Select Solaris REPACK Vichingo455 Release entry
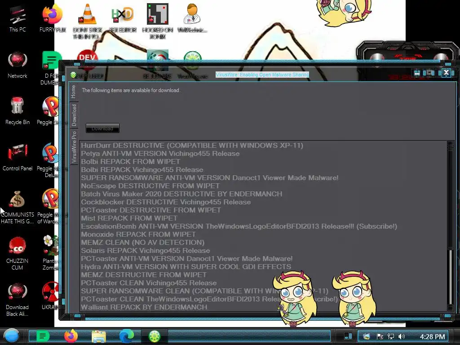The height and width of the screenshot is (345, 460). (x=146, y=251)
